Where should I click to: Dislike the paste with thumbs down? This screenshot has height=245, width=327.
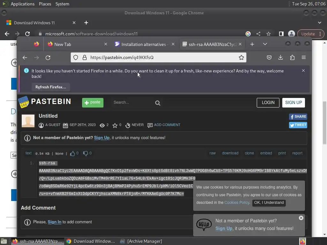(86, 153)
